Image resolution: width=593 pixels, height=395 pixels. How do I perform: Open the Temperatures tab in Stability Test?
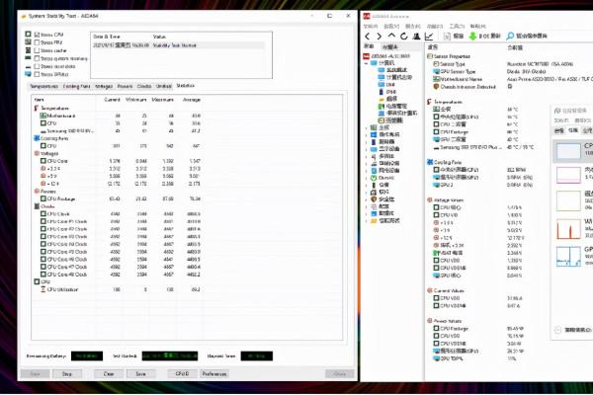click(44, 86)
